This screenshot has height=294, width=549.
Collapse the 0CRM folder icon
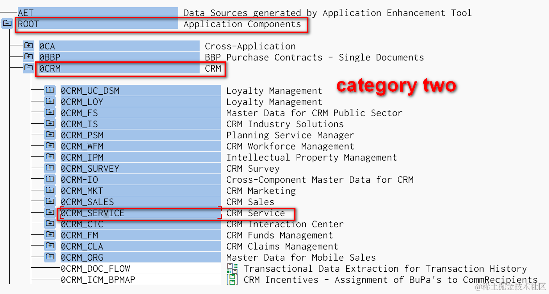click(29, 68)
